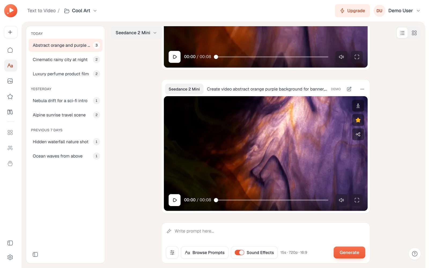Image resolution: width=429 pixels, height=268 pixels.
Task: Toggle sidebar panel icon above settings
Action: (10, 243)
